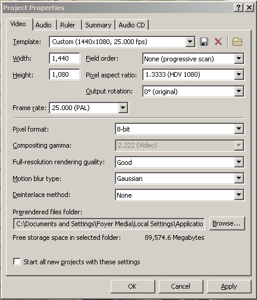257x300 pixels.
Task: Open the Frame rate dropdown
Action: pos(123,108)
